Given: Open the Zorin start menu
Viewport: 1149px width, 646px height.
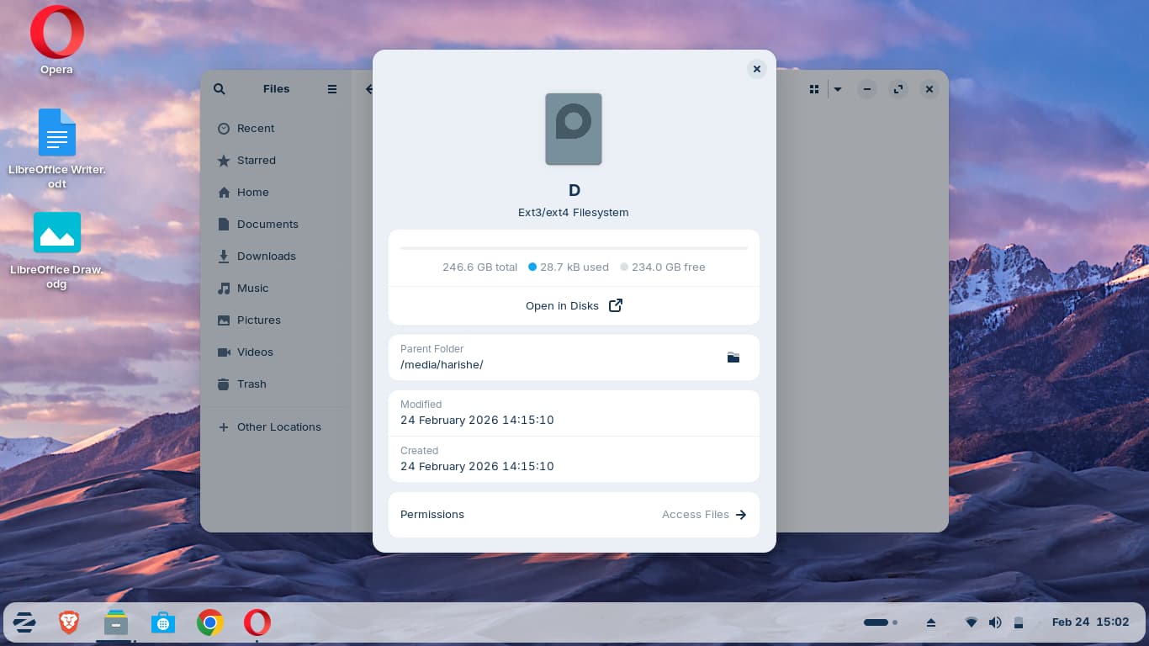Looking at the screenshot, I should tap(24, 622).
